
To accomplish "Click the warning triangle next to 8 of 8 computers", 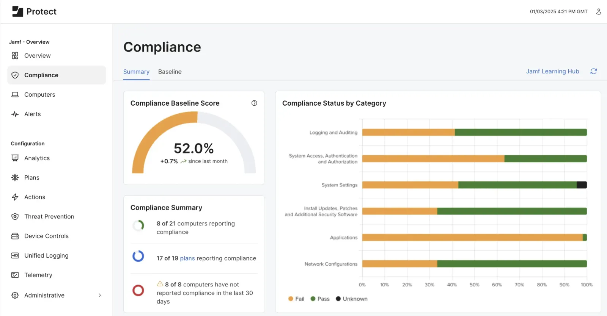I will pyautogui.click(x=160, y=284).
